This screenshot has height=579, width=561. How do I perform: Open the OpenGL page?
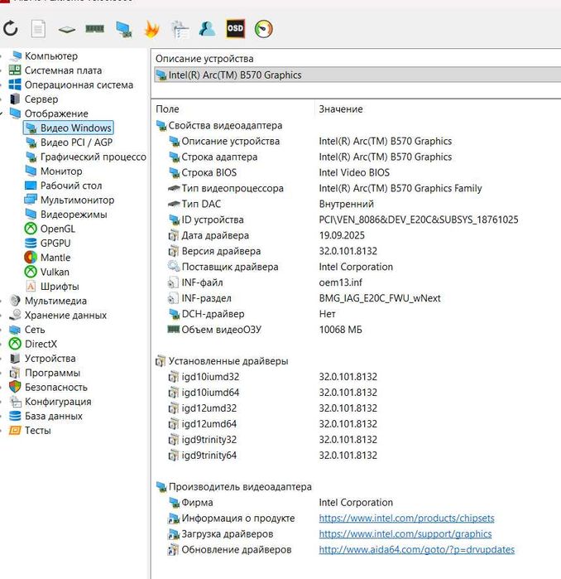58,229
